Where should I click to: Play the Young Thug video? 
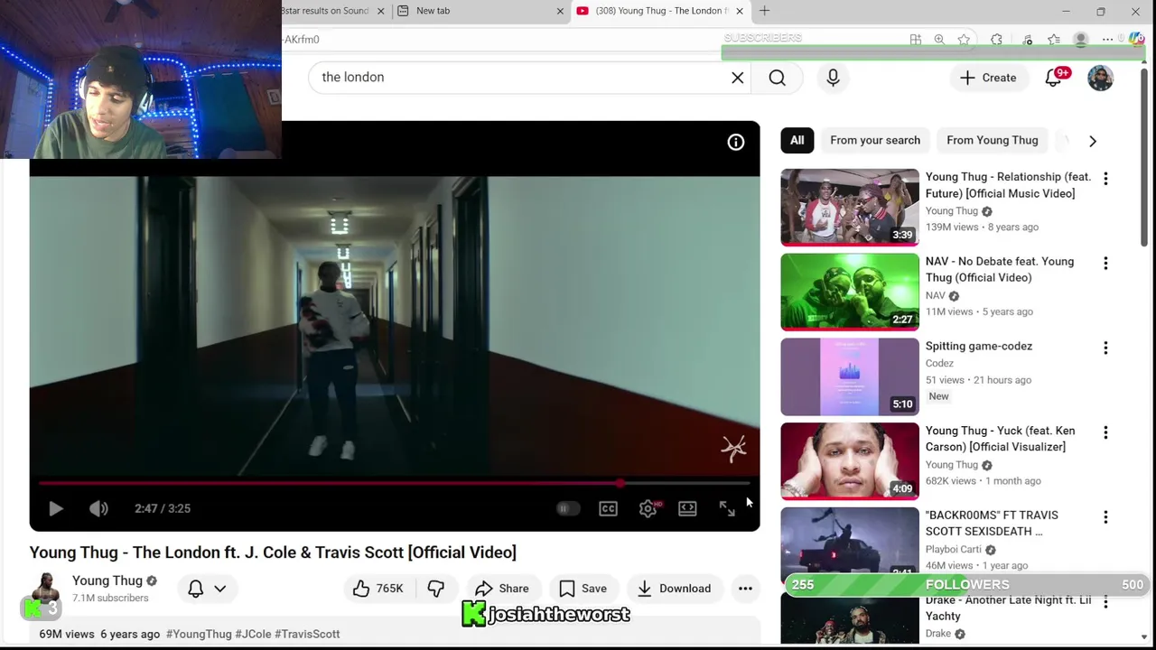pos(55,508)
